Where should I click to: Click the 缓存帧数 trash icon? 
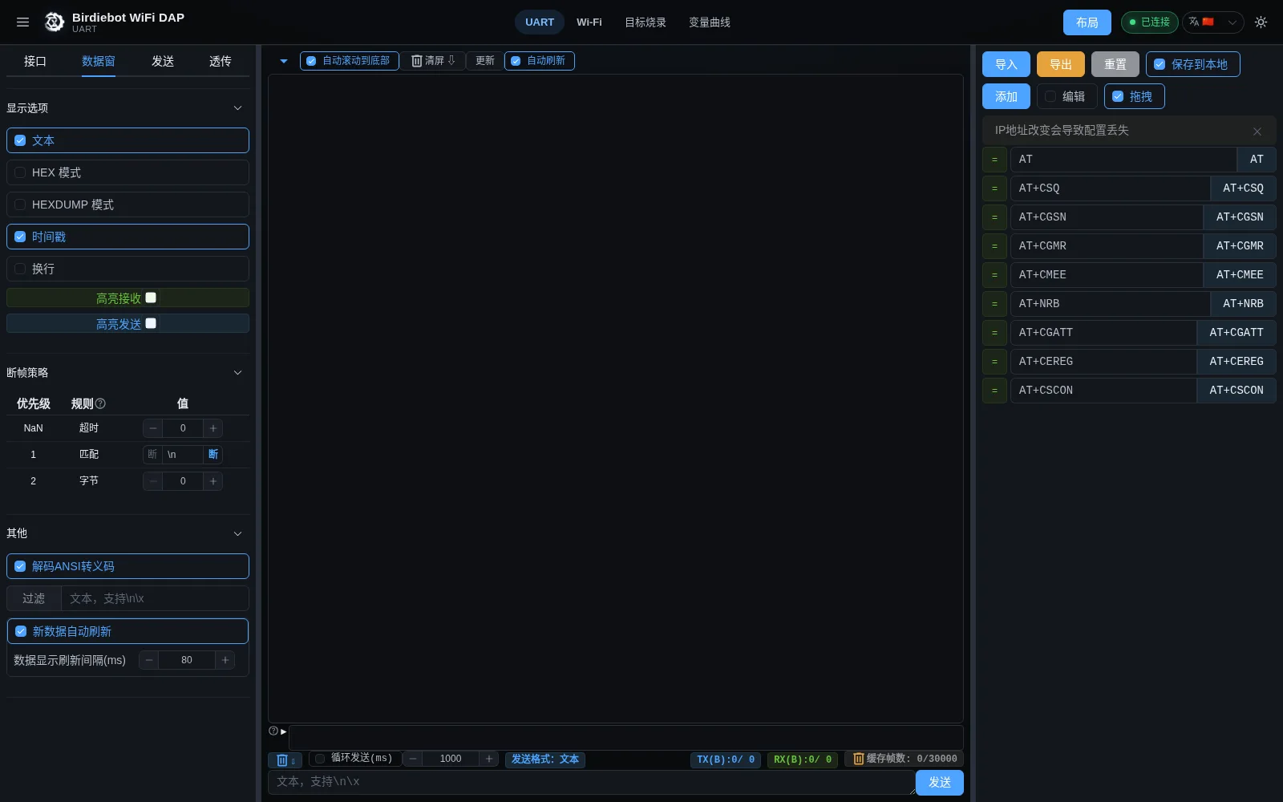coord(858,759)
